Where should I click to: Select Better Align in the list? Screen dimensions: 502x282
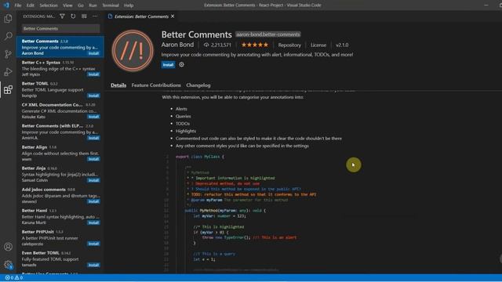(60, 154)
